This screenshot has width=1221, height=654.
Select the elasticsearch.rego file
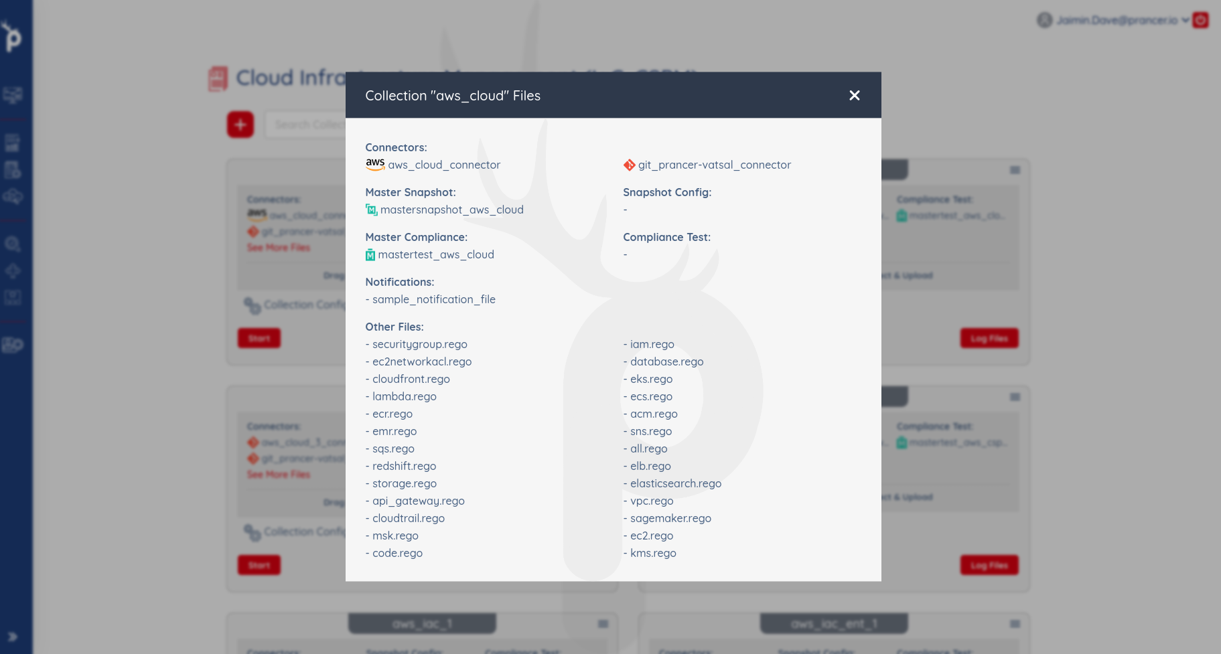[x=676, y=483]
